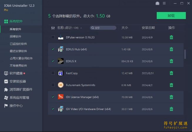Image resolution: width=192 pixels, height=132 pixels.
Task: Click the 1.40 GB size value
Action: tap(126, 49)
